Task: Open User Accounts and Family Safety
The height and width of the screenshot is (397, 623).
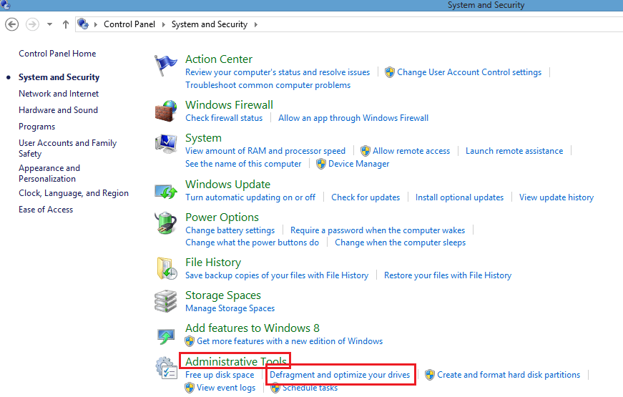Action: coord(67,148)
